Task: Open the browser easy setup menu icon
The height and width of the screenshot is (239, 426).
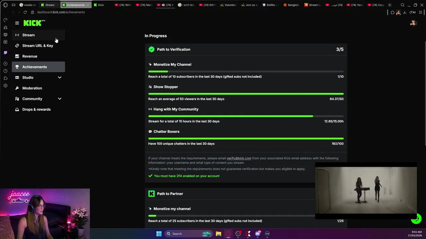Action: [420, 12]
